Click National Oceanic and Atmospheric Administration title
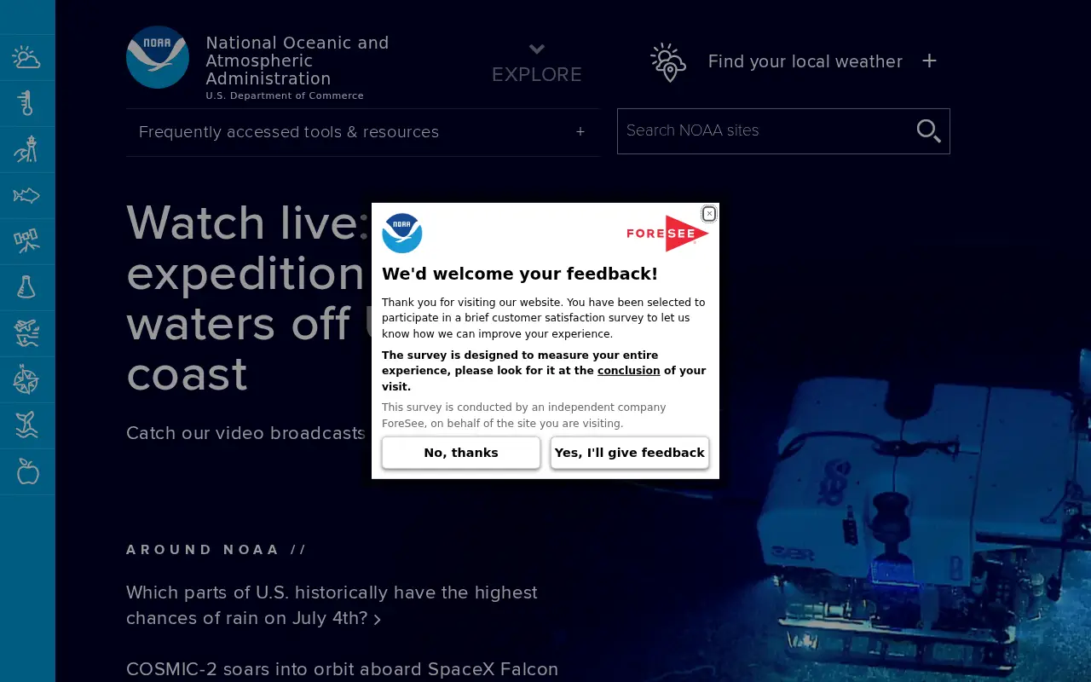Image resolution: width=1091 pixels, height=682 pixels. click(297, 61)
